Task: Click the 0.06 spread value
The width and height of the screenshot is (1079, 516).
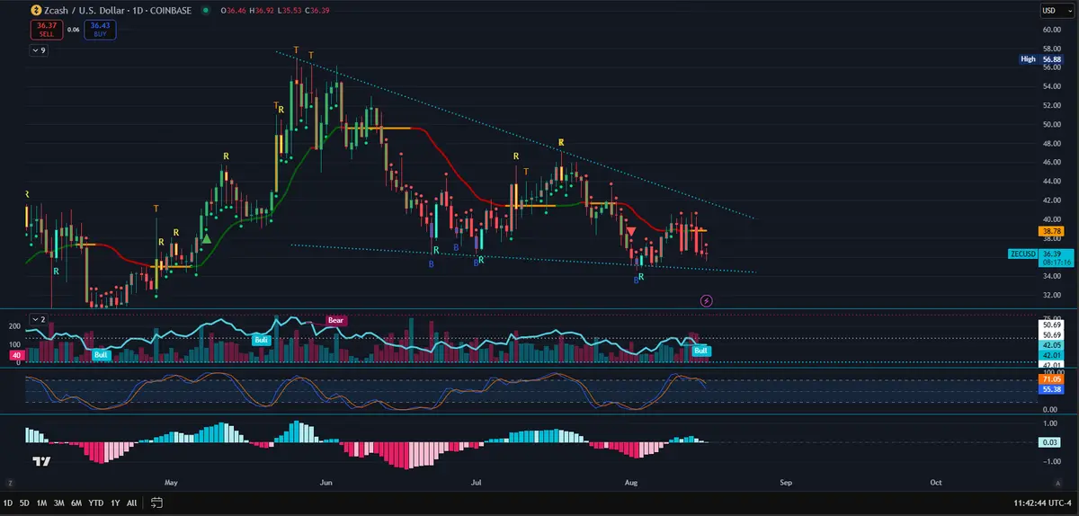Action: [73, 30]
